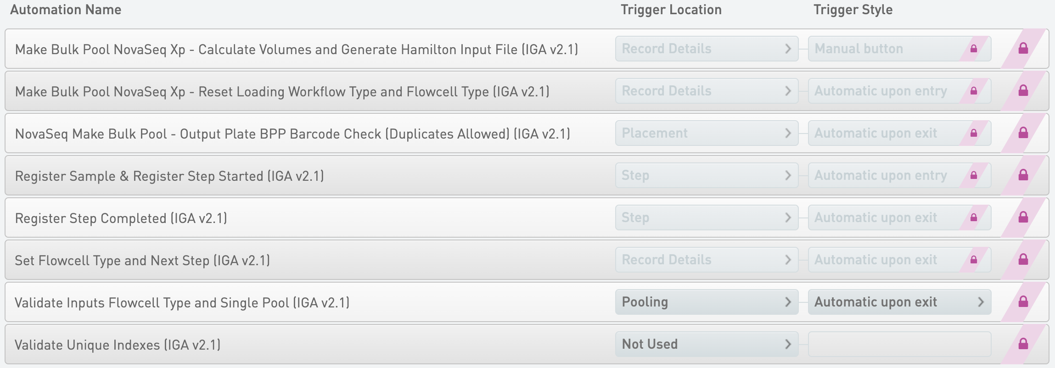This screenshot has height=368, width=1055.
Task: Click row lock icon for Register Step Completed
Action: click(x=1023, y=217)
